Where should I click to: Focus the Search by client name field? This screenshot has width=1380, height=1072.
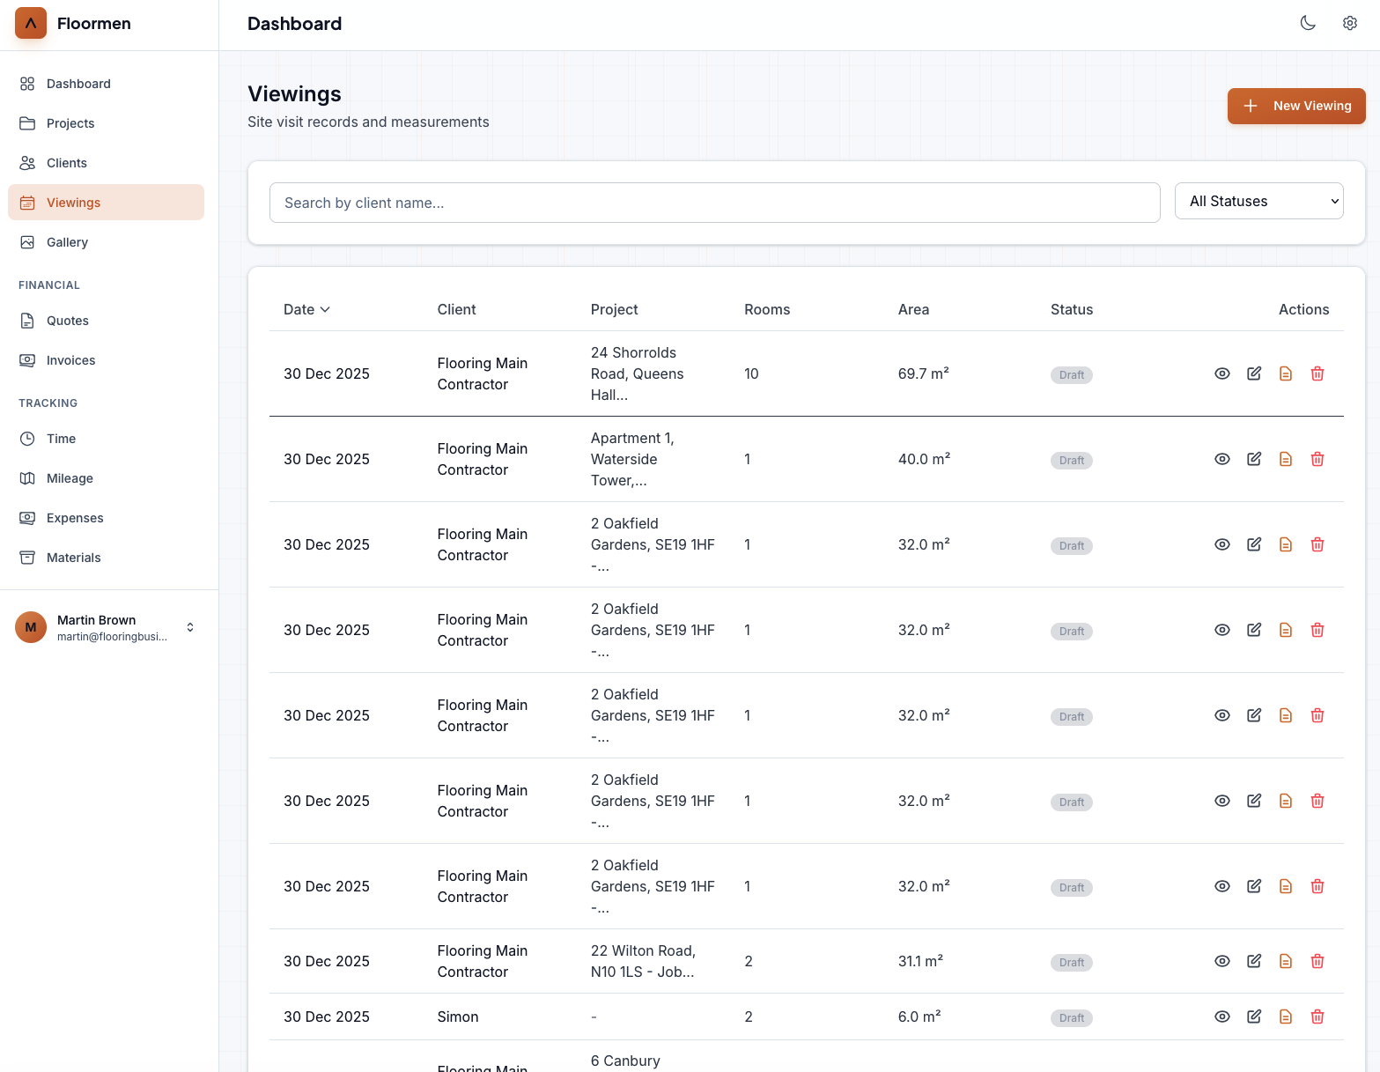[713, 203]
